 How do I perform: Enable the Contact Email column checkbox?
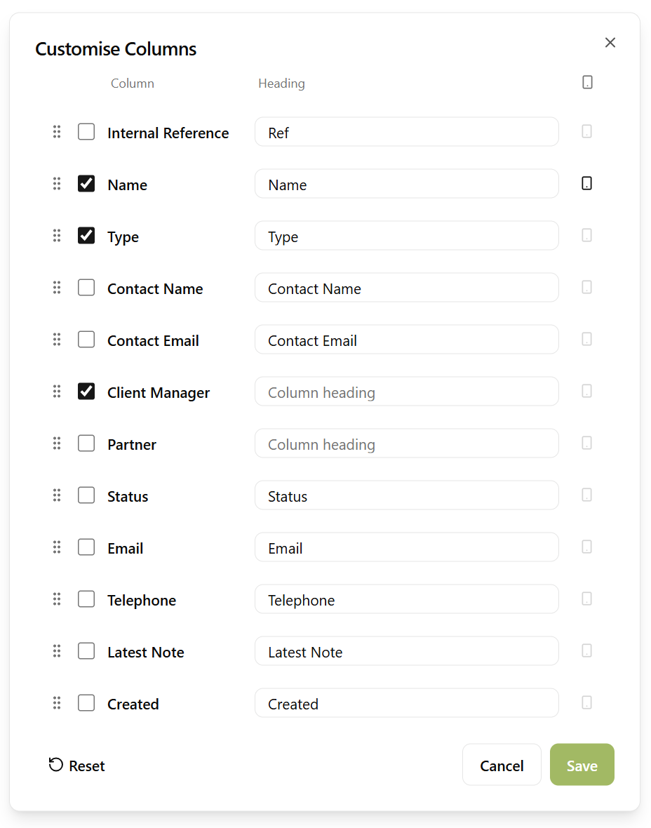(86, 340)
